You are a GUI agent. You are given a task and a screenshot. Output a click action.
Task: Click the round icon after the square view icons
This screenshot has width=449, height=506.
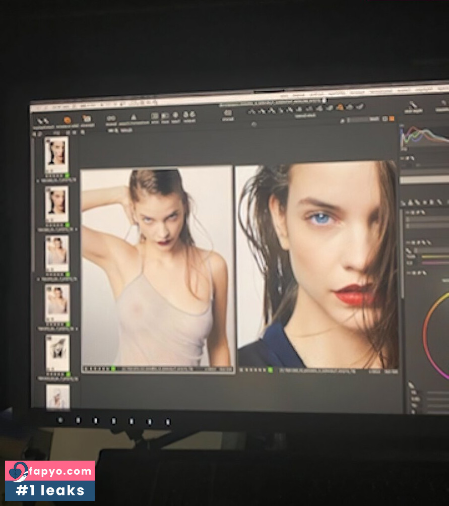[x=175, y=115]
